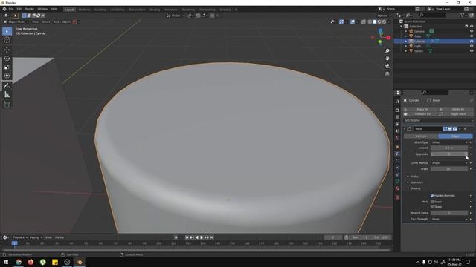Hide the Light object in outliner

(472, 46)
